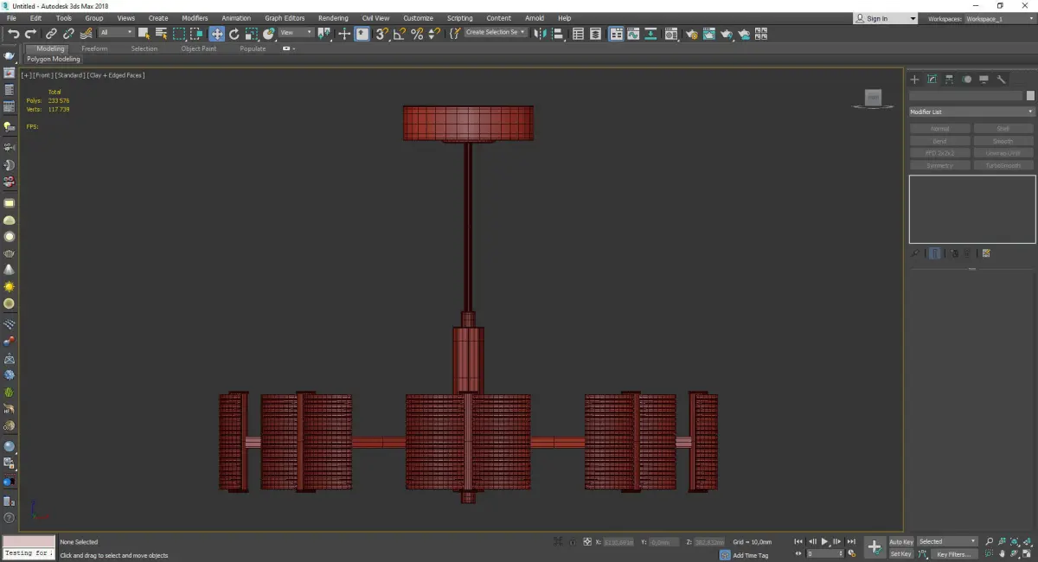Click the Undo arrow in the main toolbar
This screenshot has height=562, width=1038.
[x=13, y=34]
